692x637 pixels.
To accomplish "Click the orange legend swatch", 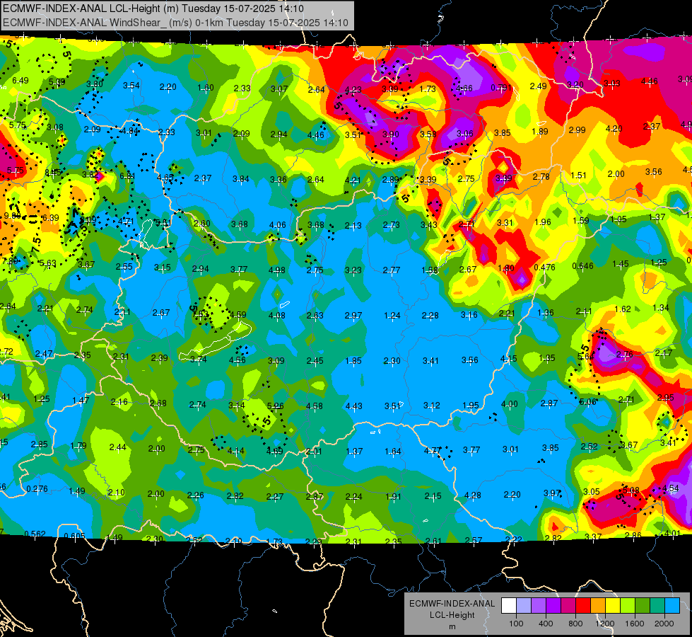I will [598, 606].
